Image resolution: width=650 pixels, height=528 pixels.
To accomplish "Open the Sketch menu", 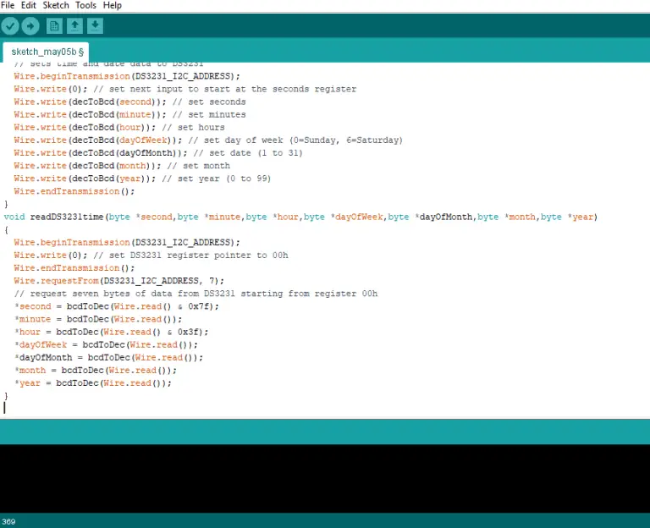I will pyautogui.click(x=56, y=5).
